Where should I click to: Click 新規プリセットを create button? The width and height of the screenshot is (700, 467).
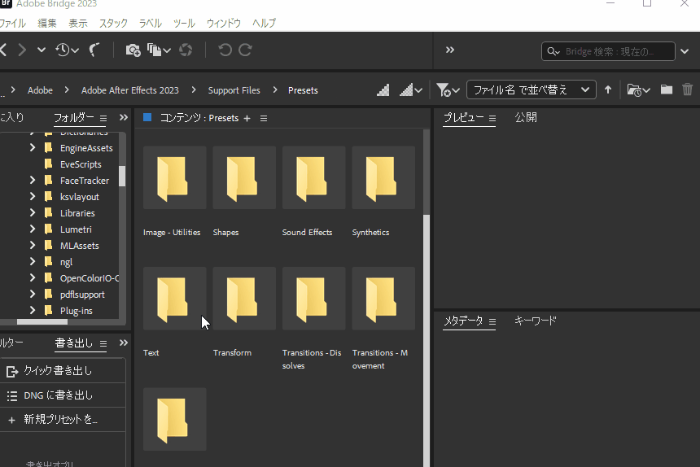63,419
